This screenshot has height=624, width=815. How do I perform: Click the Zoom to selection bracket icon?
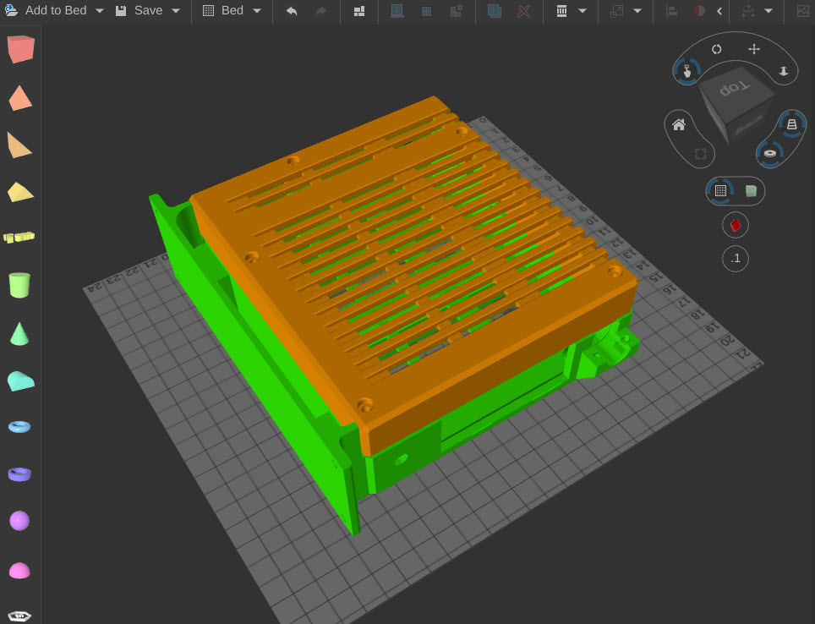pos(701,154)
